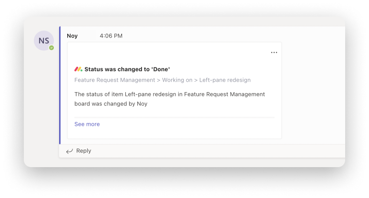Click Reply to respond to message

pos(83,151)
